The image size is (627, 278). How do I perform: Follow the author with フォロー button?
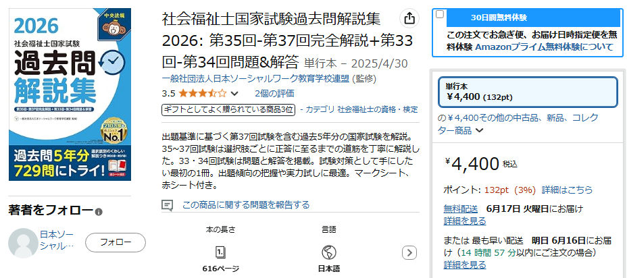(x=116, y=242)
